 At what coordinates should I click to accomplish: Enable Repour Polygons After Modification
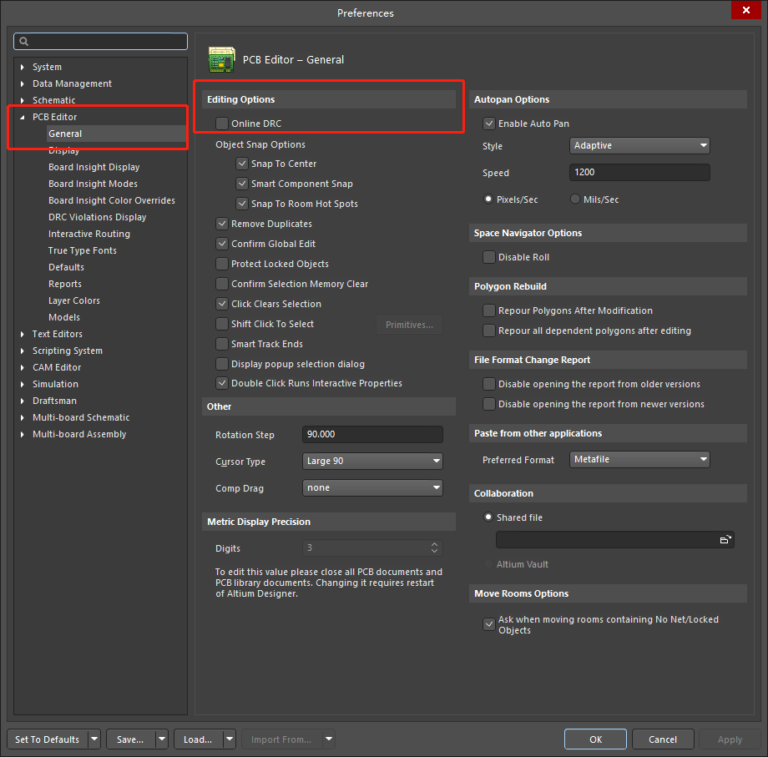pos(488,310)
